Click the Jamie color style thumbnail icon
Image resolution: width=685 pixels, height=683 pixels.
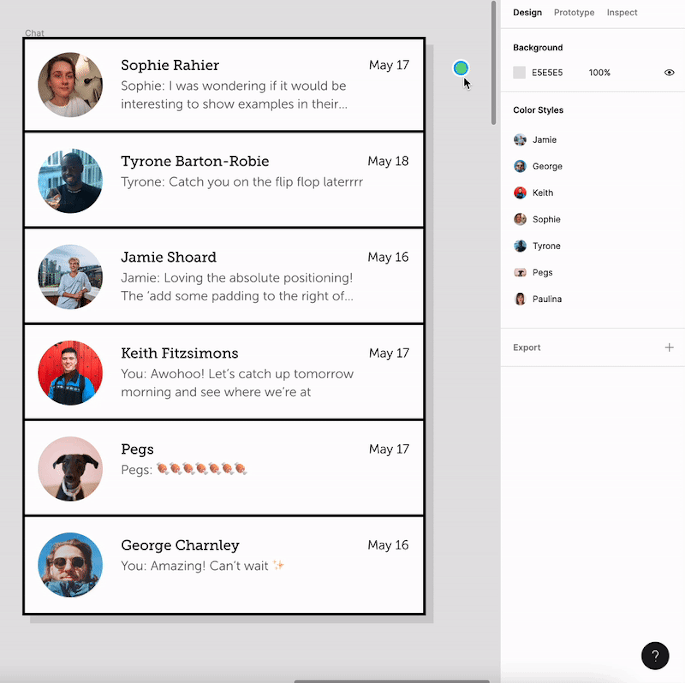[x=520, y=139]
